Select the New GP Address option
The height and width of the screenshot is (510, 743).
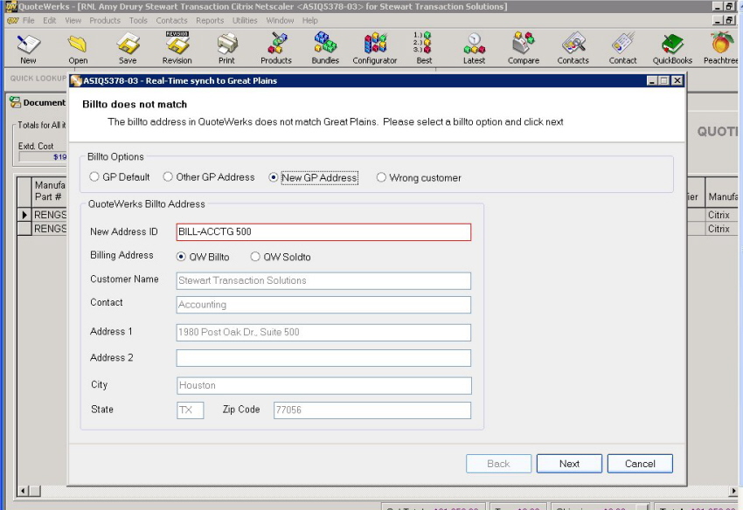click(x=273, y=177)
